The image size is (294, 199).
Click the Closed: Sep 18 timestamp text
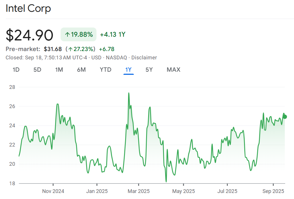pyautogui.click(x=46, y=57)
